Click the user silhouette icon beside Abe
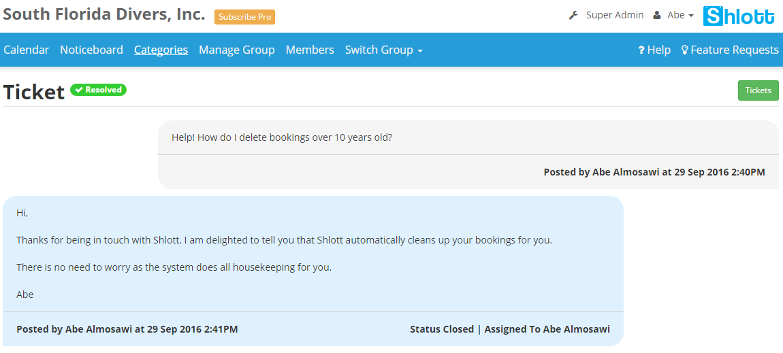The image size is (783, 353). [657, 16]
